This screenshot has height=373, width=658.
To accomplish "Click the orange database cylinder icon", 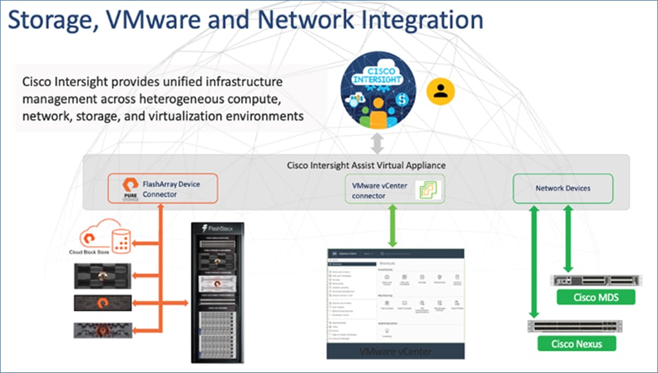I will pos(121,241).
